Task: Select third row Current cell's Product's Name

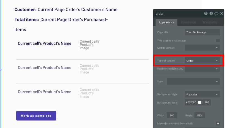Action: (x=45, y=92)
